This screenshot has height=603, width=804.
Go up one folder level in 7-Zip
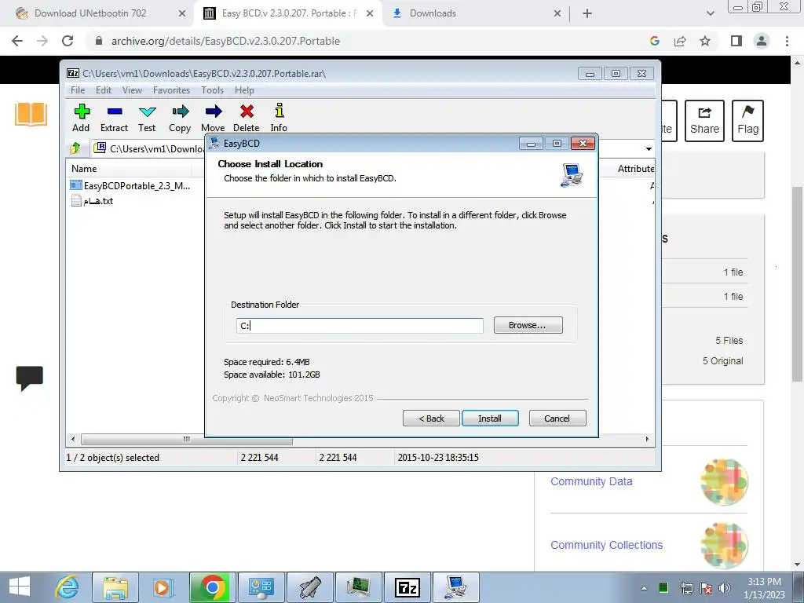point(75,148)
